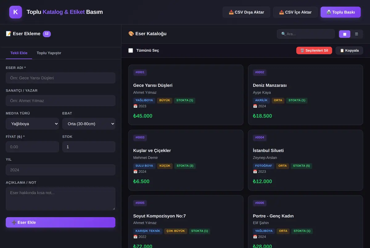Image resolution: width=370 pixels, height=248 pixels.
Task: Click the Yıl year field
Action: click(x=60, y=170)
